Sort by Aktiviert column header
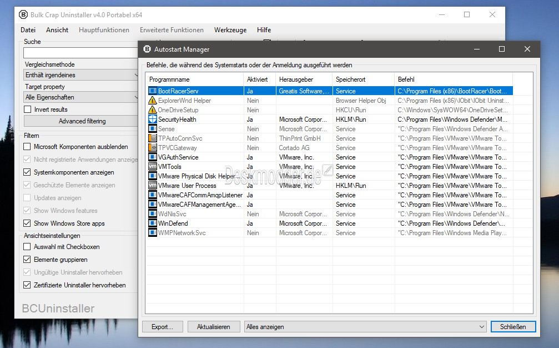The image size is (559, 348). tap(260, 79)
